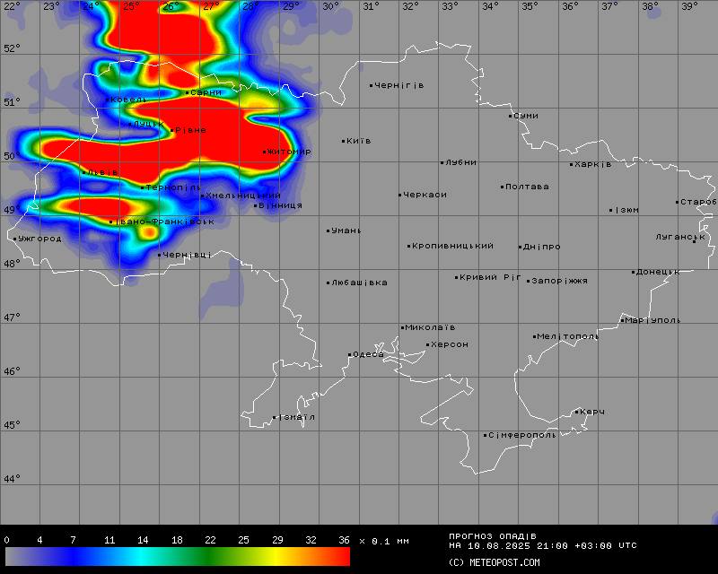Click the 30° longitude label at top

(x=330, y=6)
